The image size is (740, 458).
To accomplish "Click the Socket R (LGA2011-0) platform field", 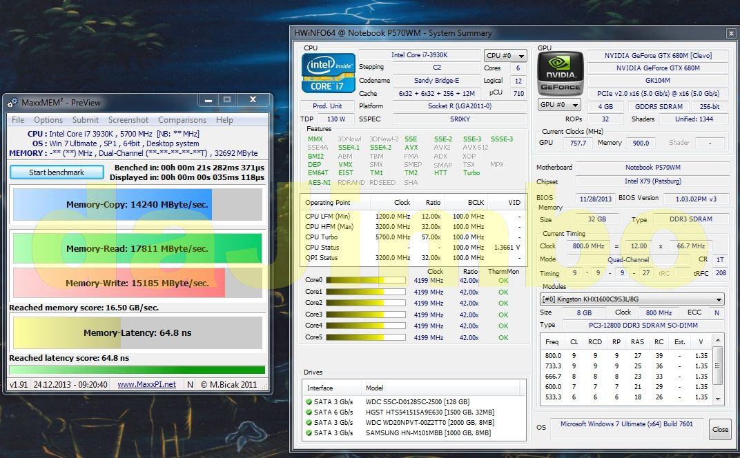I will 460,106.
